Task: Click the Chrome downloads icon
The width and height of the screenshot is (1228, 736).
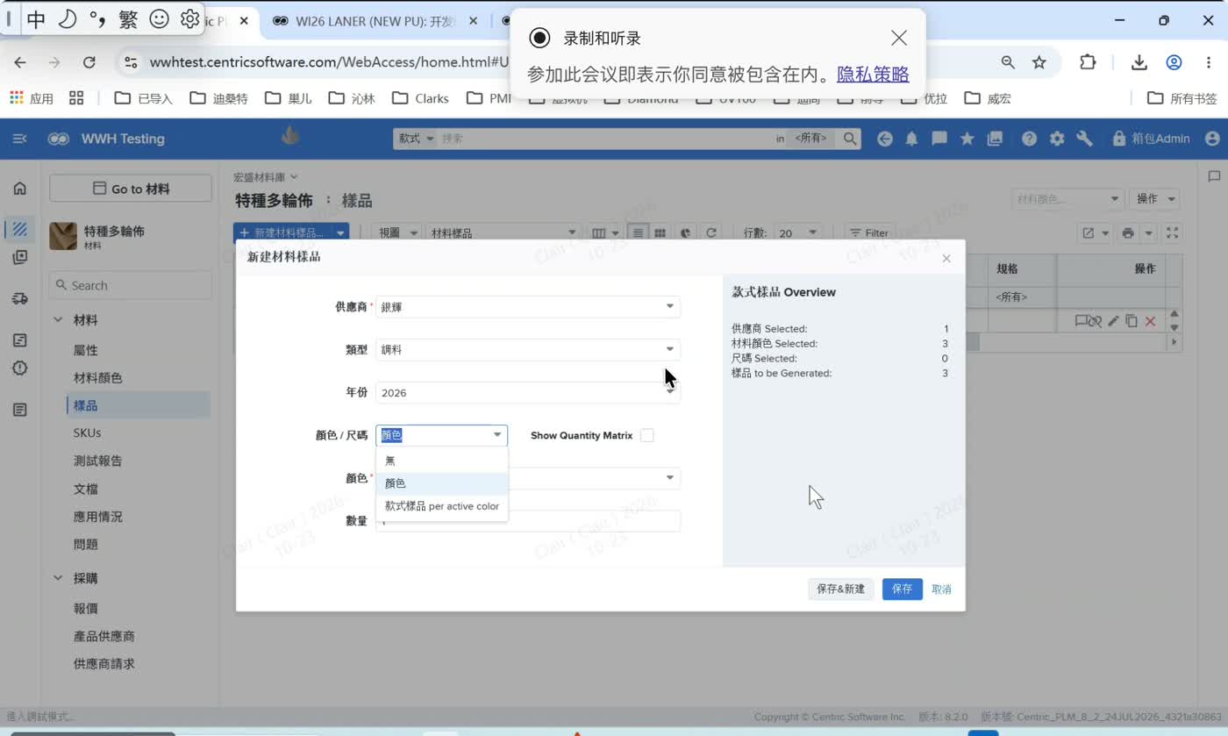Action: point(1139,62)
